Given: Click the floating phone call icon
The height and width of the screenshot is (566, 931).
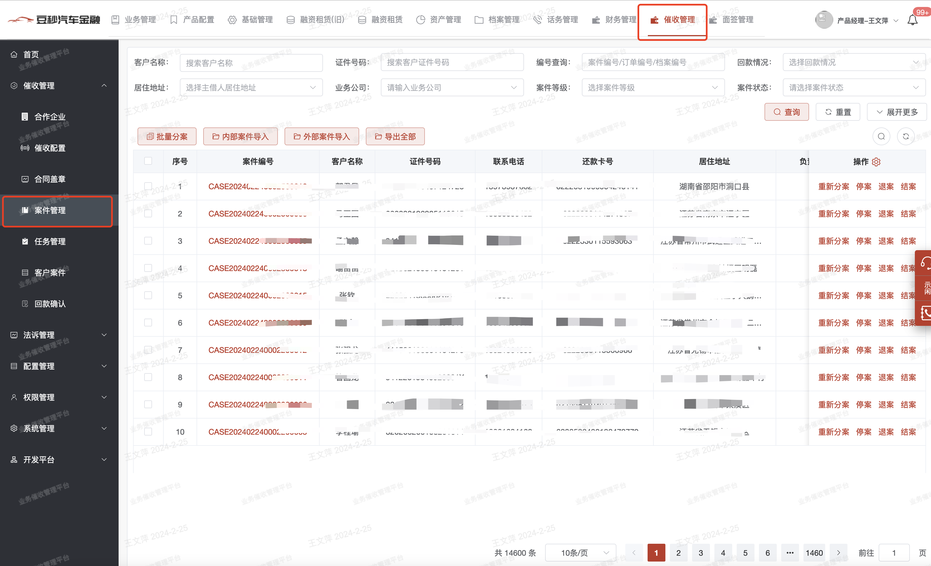Looking at the screenshot, I should [x=925, y=313].
